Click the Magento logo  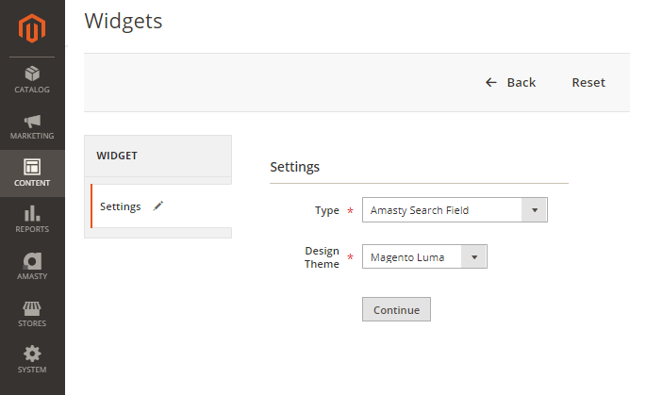pos(32,27)
